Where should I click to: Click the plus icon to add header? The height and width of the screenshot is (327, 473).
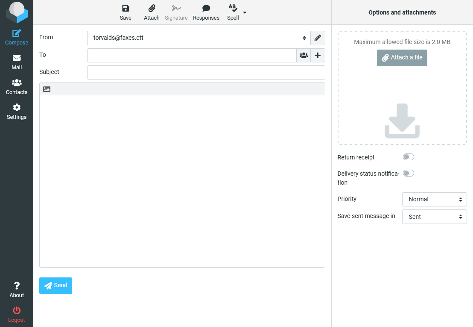(x=318, y=56)
